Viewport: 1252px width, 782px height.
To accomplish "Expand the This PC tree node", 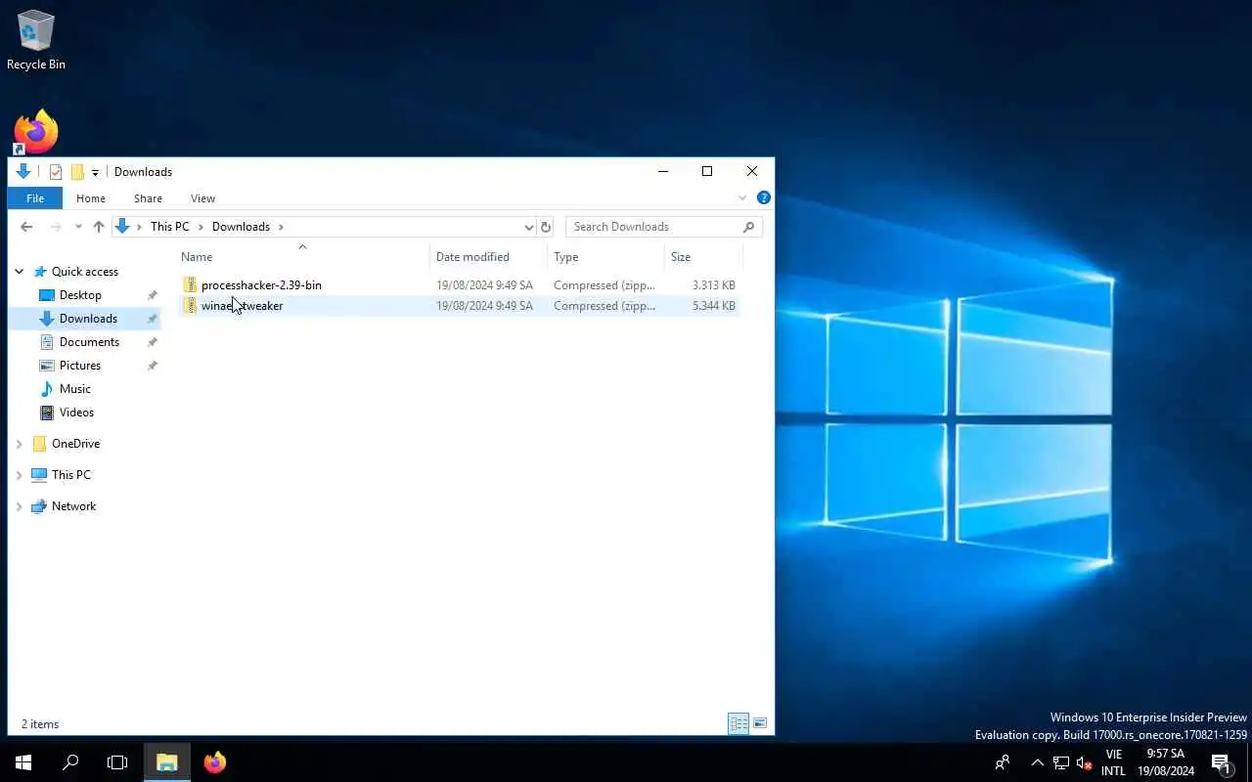I will pyautogui.click(x=19, y=475).
